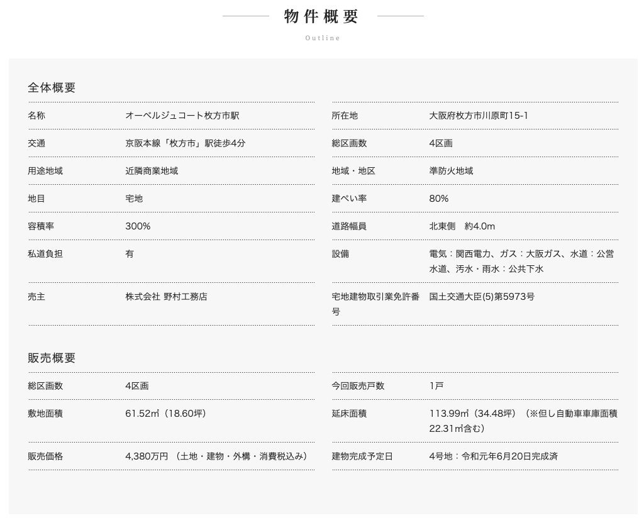Click the utilities text starting with 電気：関西電力
Screen dimensions: 644x518
(x=521, y=254)
